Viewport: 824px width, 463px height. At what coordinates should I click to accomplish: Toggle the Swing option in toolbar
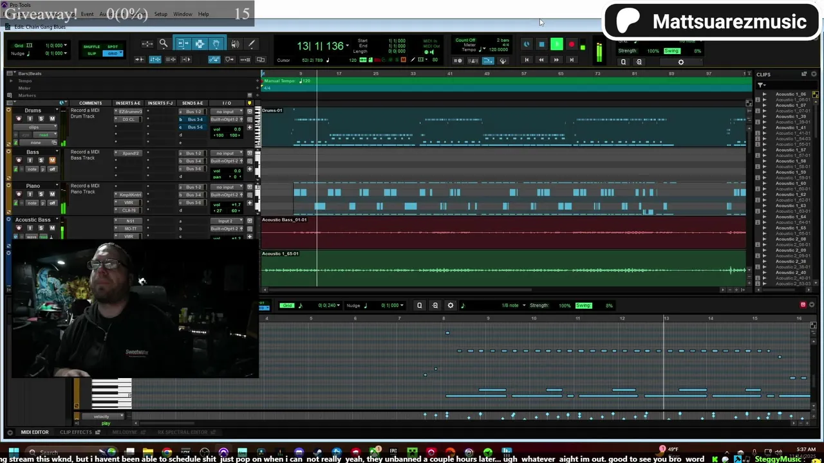[672, 51]
